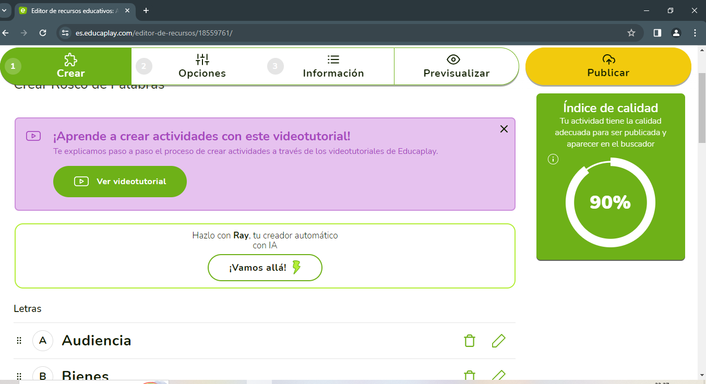Open the browser side panel icon
This screenshot has height=384, width=706.
click(657, 33)
